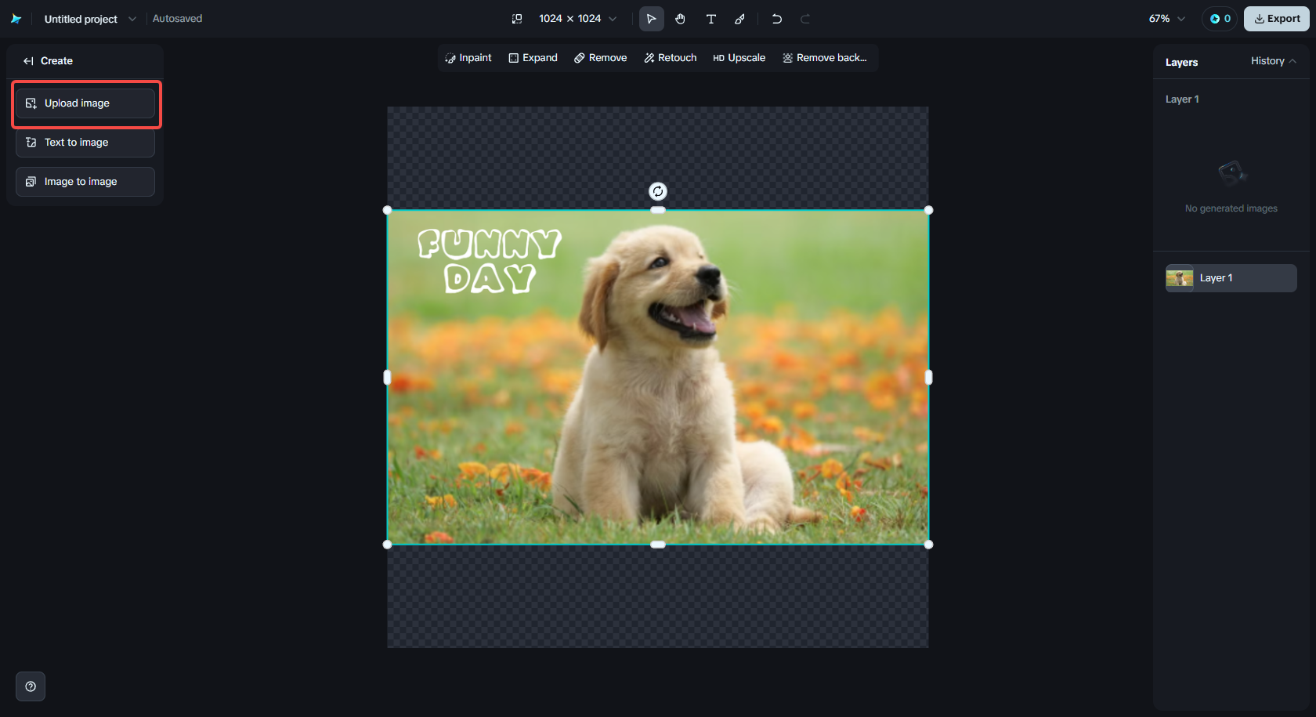The width and height of the screenshot is (1316, 717).
Task: Click the top edge resize handle
Action: [x=658, y=210]
